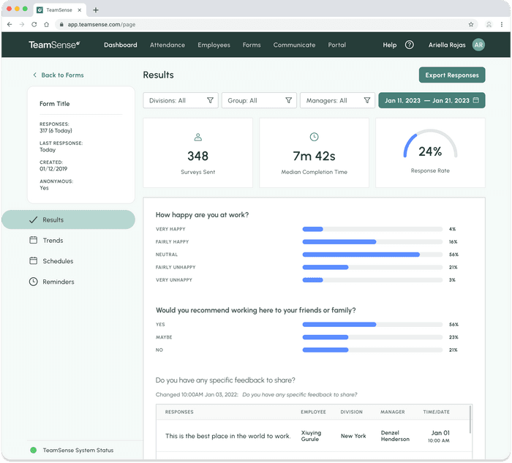Click the calendar icon in date range
Viewport: 512px width, 463px height.
pos(476,100)
